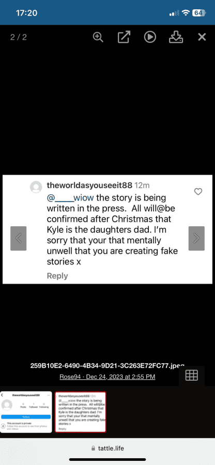Screen dimensions: 215x465
Task: Tap theworldasyouseeit88 username in comment
Action: click(89, 185)
